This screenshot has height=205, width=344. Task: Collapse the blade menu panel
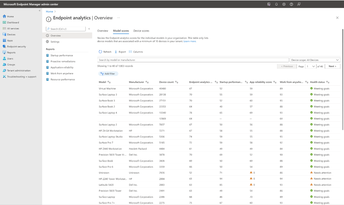tap(89, 29)
